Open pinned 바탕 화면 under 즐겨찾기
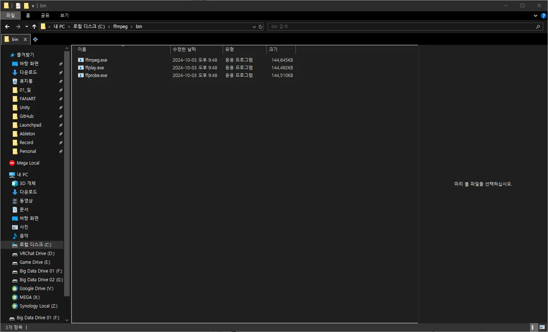 [29, 63]
